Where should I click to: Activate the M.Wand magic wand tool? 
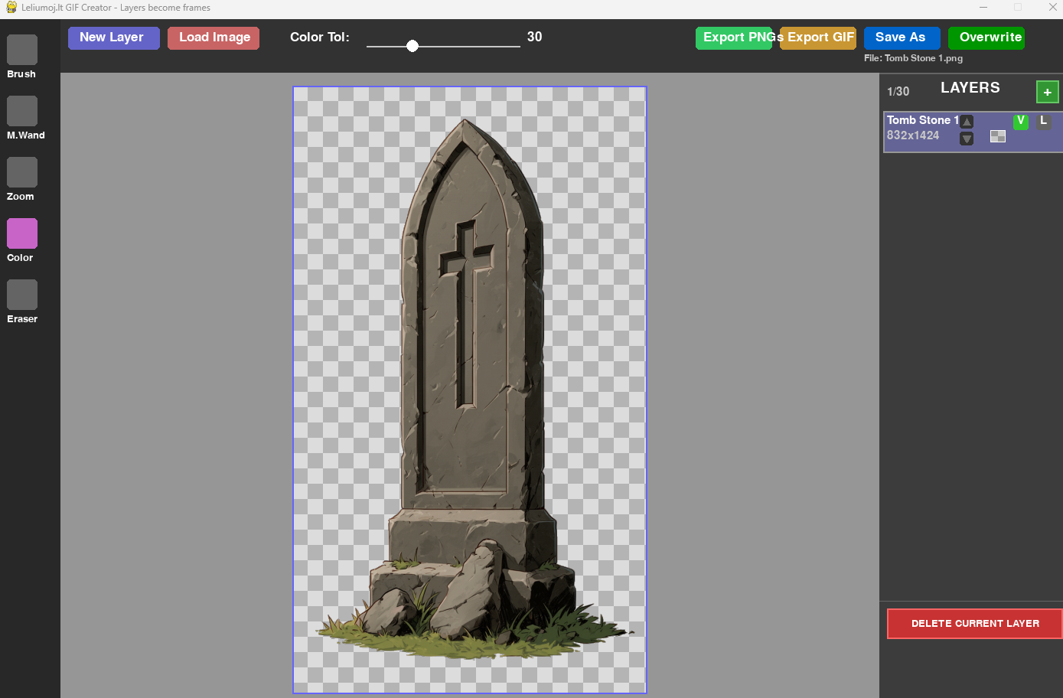coord(22,111)
